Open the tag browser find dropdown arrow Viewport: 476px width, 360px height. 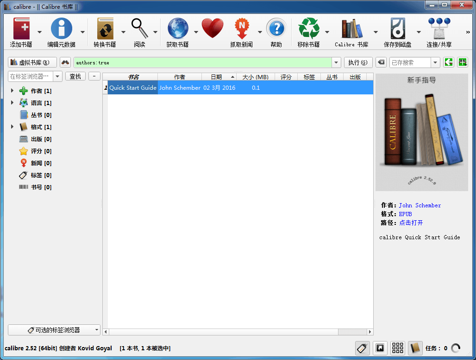[58, 76]
